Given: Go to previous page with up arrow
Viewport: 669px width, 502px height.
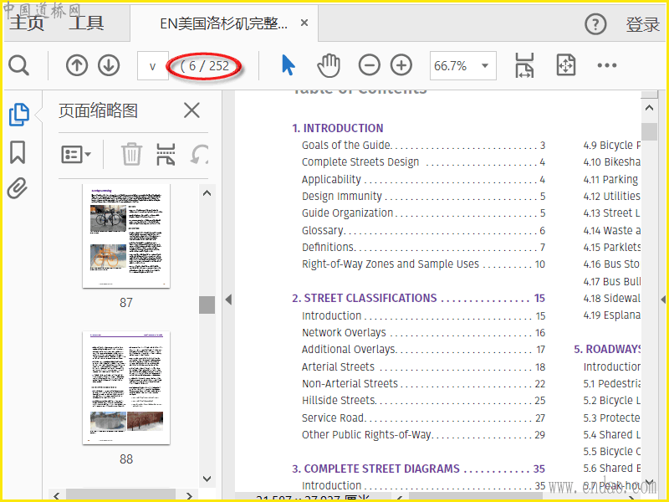Looking at the screenshot, I should [x=77, y=66].
